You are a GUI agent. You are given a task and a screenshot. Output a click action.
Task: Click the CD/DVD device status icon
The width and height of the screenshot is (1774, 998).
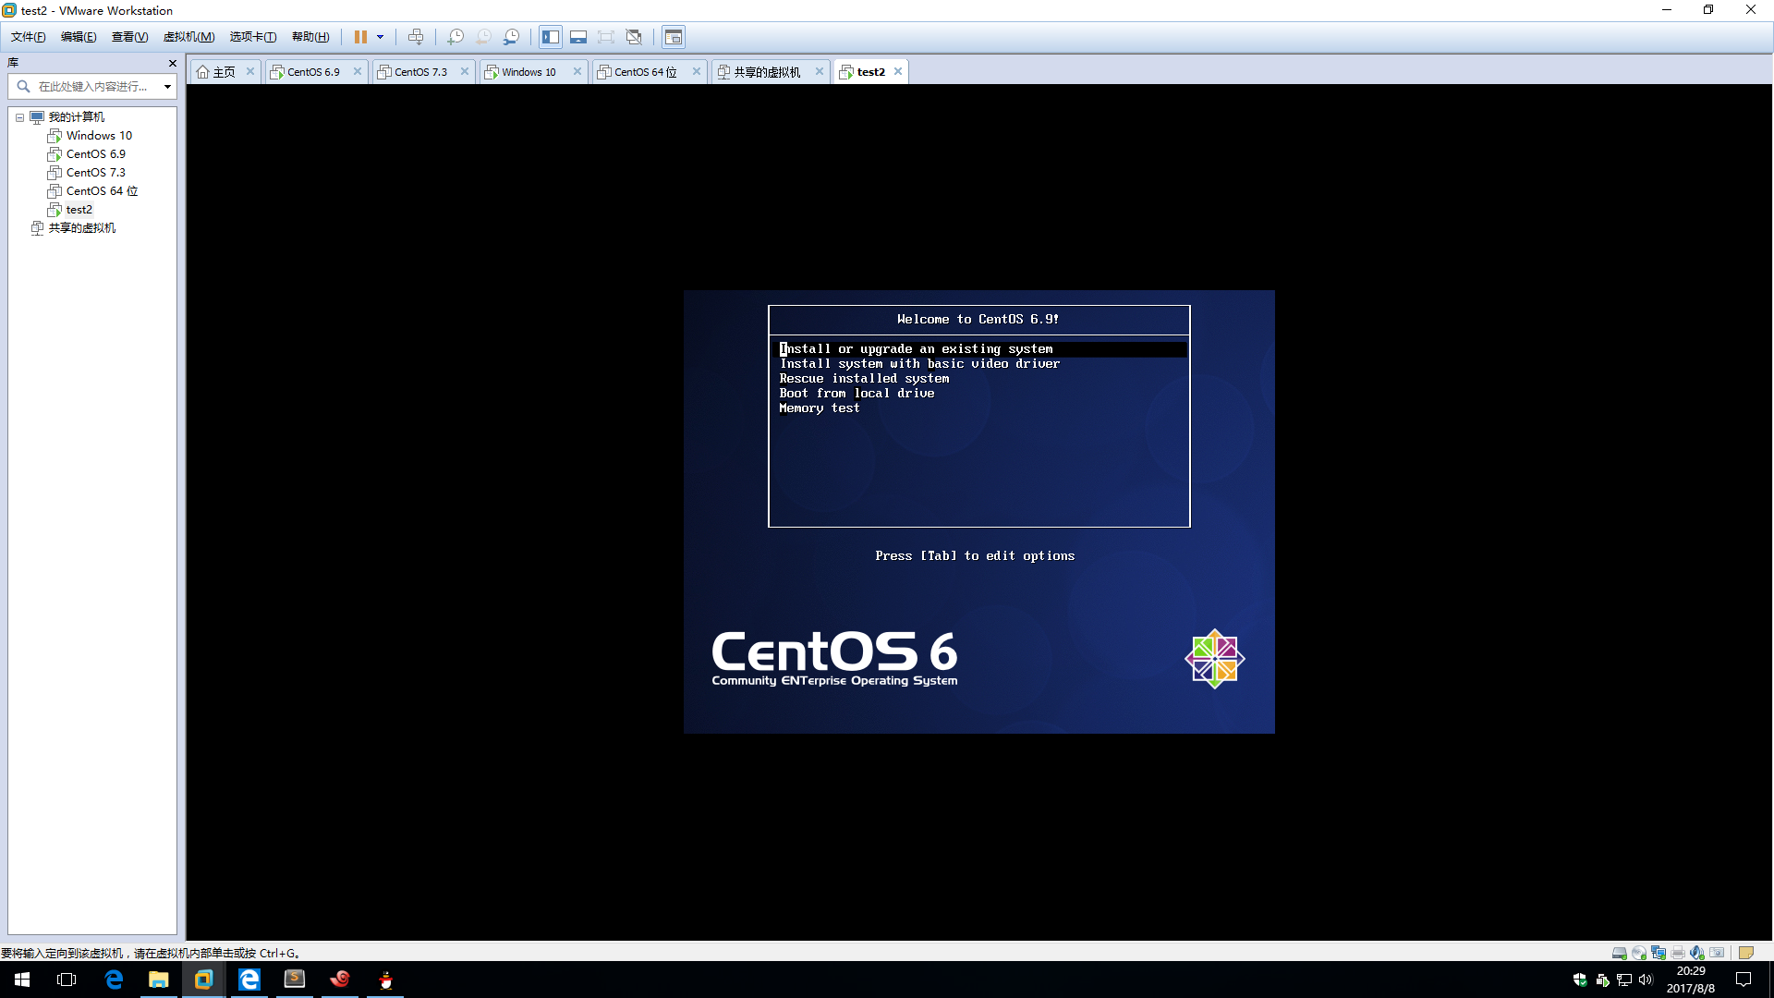coord(1638,953)
